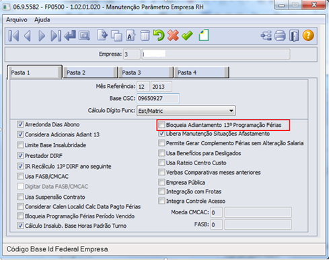
Task: Go to the next record
Action: point(42,36)
